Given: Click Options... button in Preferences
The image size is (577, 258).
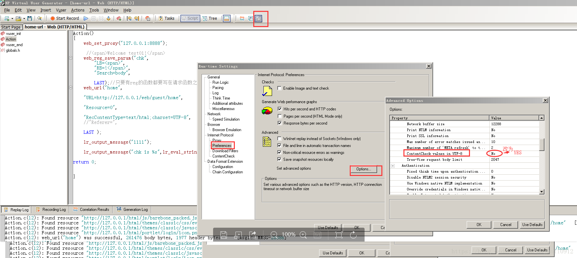Looking at the screenshot, I should pos(364,169).
